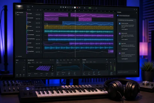The width and height of the screenshot is (154, 103).
Task: Open the filter type low-pass dropdown
Action: pos(61,65)
